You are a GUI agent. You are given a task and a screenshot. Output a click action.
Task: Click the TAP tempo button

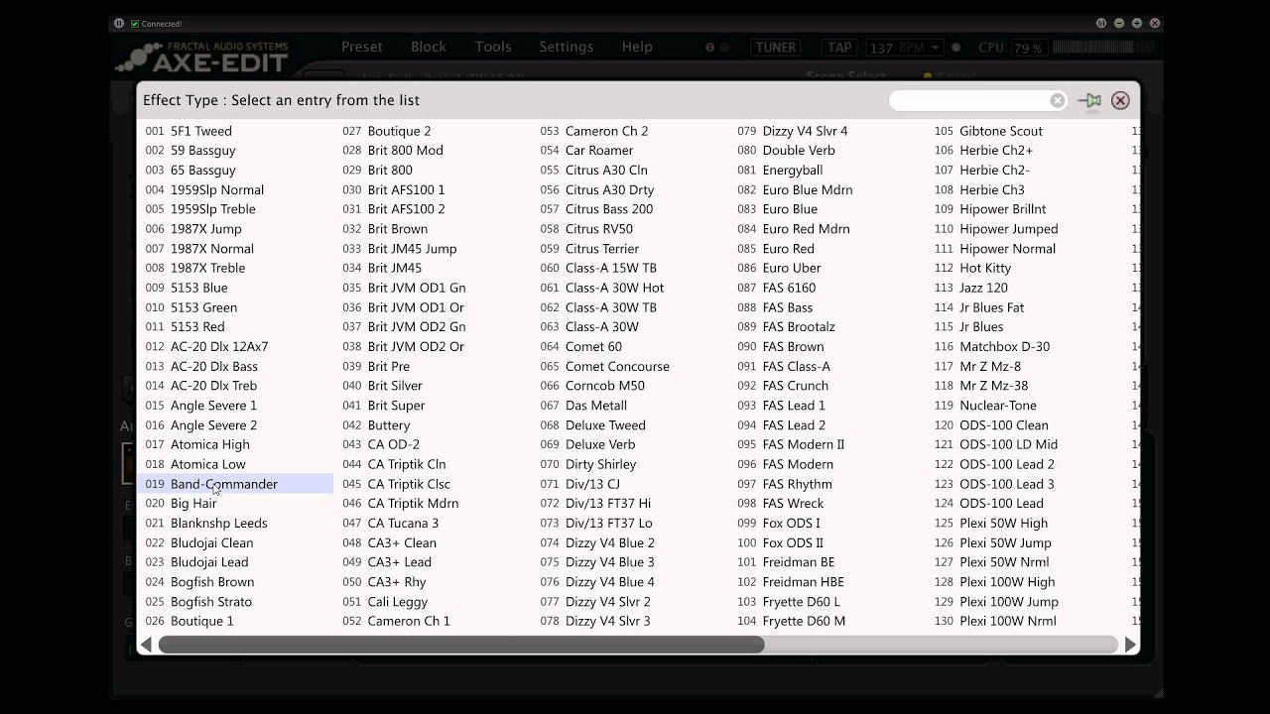coord(839,47)
